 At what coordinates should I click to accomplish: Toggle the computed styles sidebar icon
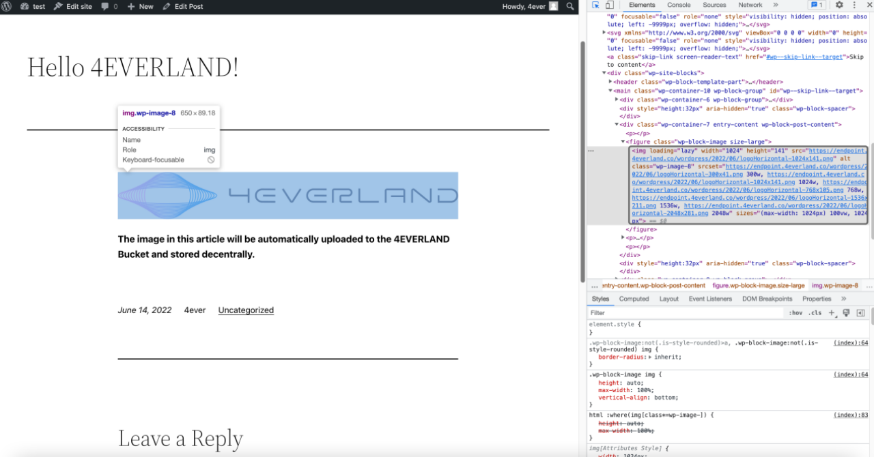pyautogui.click(x=860, y=313)
